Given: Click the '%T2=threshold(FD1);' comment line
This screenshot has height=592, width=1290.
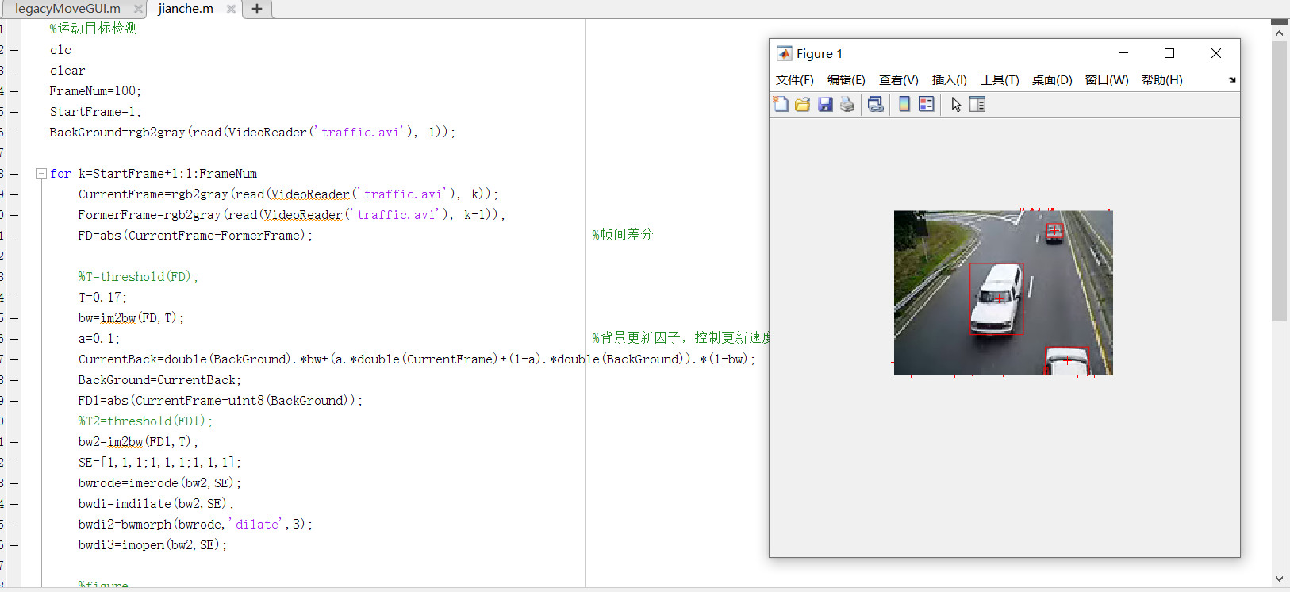Looking at the screenshot, I should pos(145,421).
